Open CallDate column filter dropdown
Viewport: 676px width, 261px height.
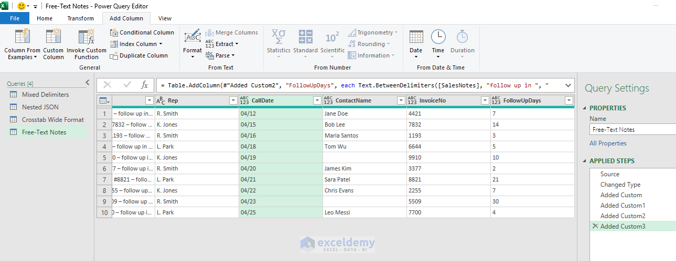[x=317, y=100]
